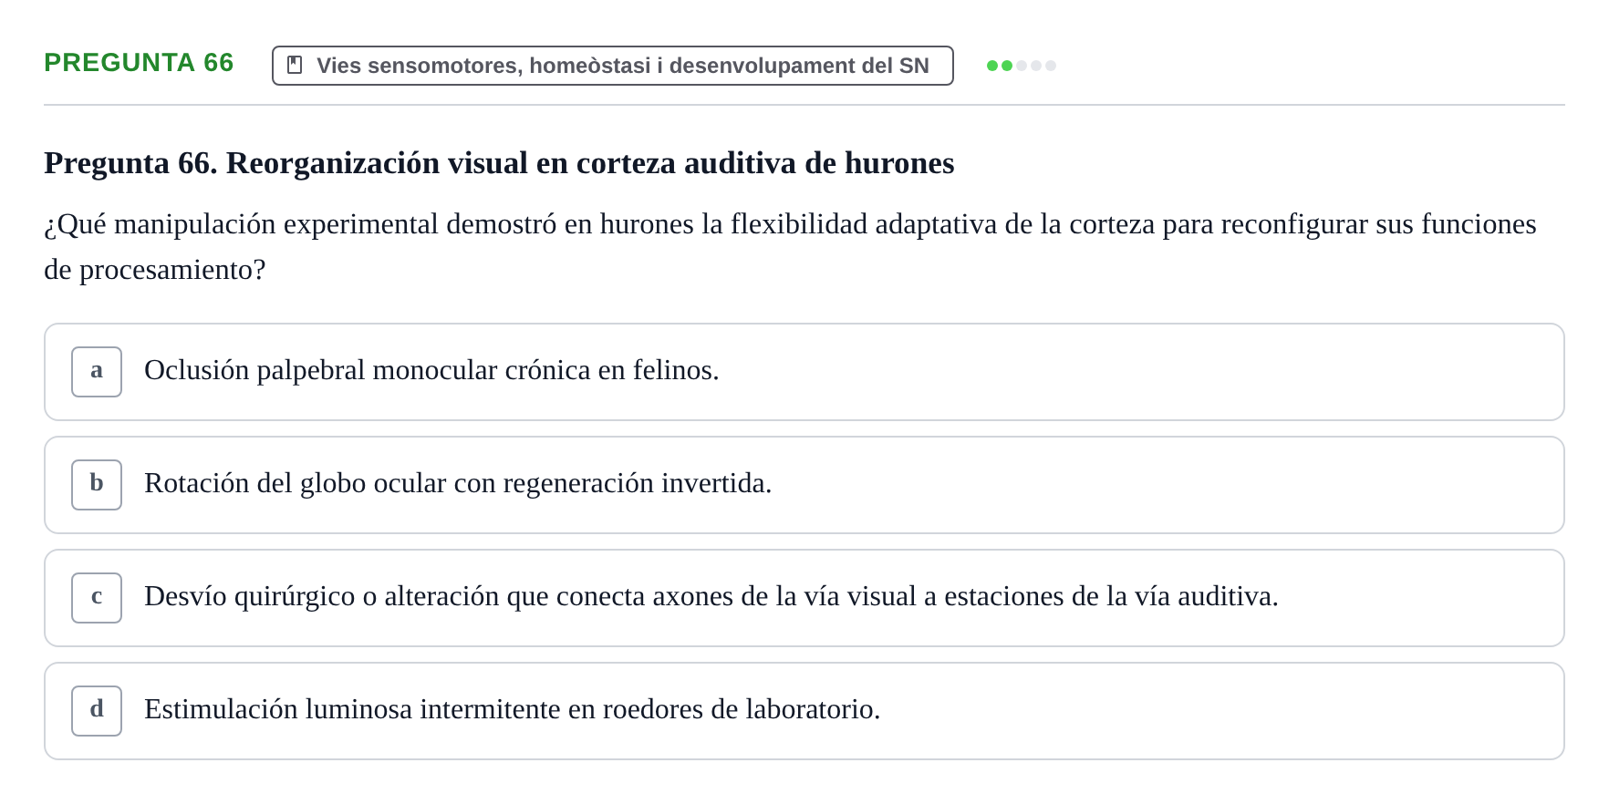
Task: Click the green difficulty dots indicator
Action: tap(1022, 66)
